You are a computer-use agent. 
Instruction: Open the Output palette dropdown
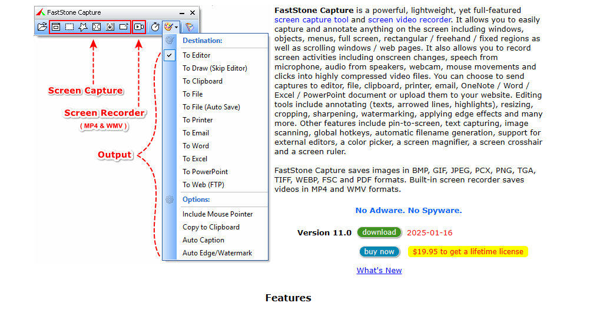point(171,27)
